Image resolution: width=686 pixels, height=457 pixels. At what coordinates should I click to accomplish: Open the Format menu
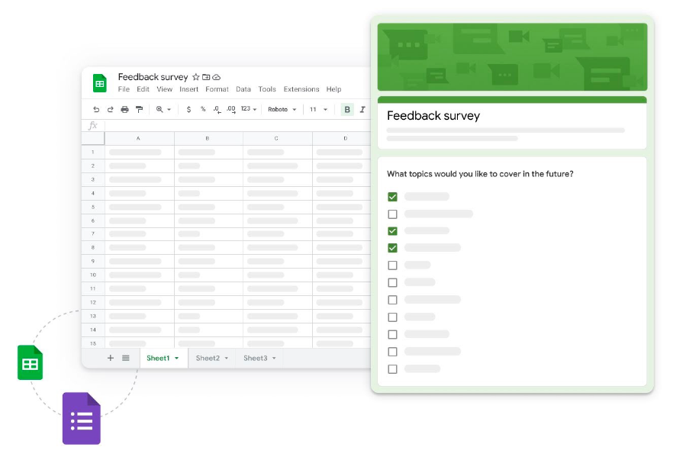217,89
